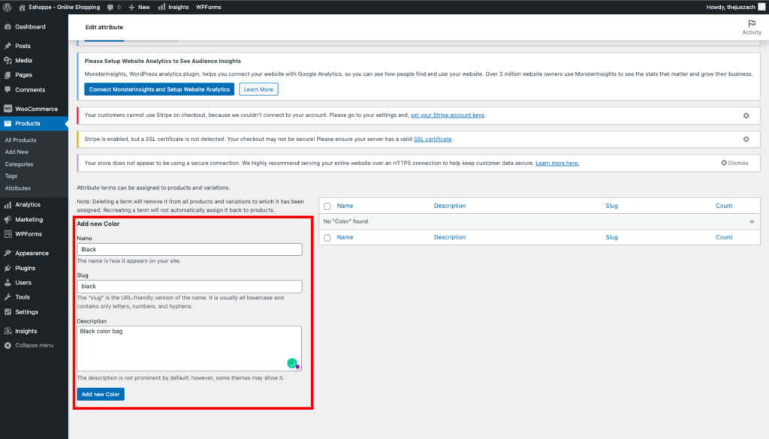The width and height of the screenshot is (769, 439).
Task: Click Connect MonsterInsights and Setup Website Analytics
Action: point(159,89)
